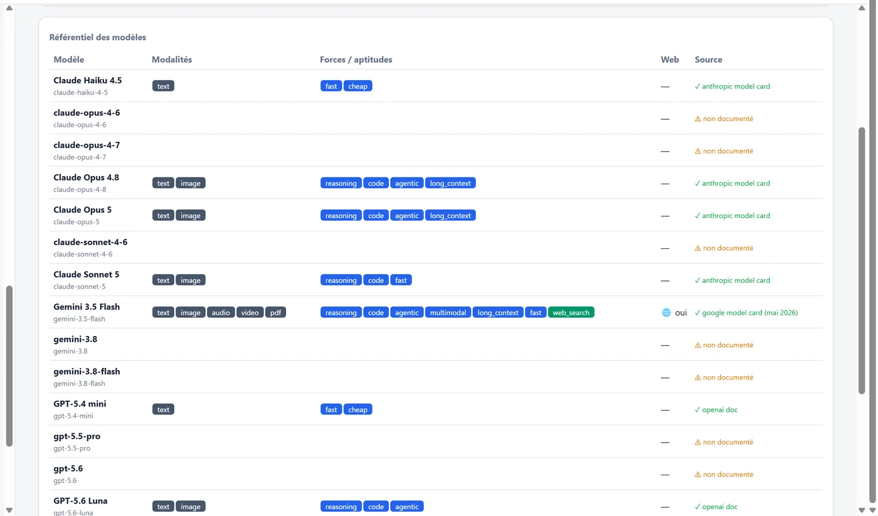Click the bold 'gemini-3.8-flash' model name

[87, 371]
